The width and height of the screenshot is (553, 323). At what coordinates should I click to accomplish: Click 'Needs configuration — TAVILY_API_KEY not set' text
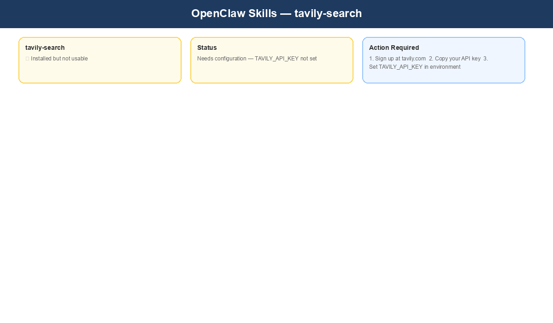coord(257,59)
